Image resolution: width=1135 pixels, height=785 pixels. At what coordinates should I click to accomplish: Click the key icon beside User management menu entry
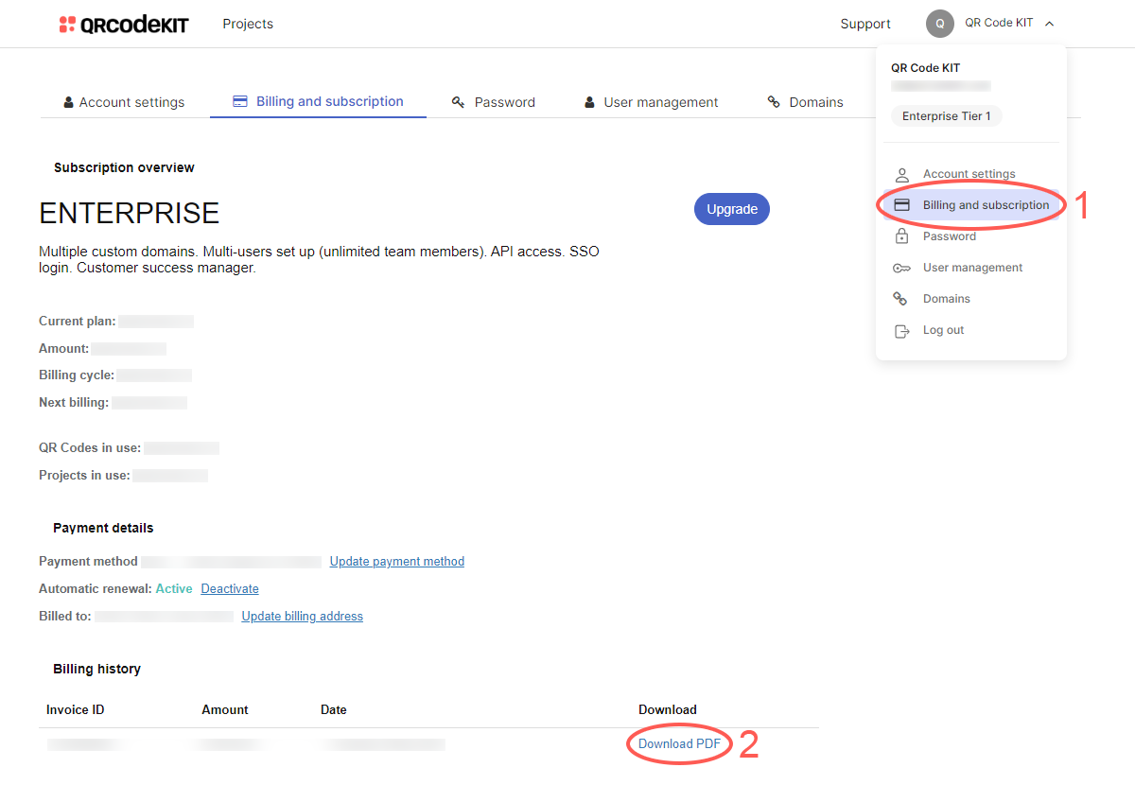[902, 268]
